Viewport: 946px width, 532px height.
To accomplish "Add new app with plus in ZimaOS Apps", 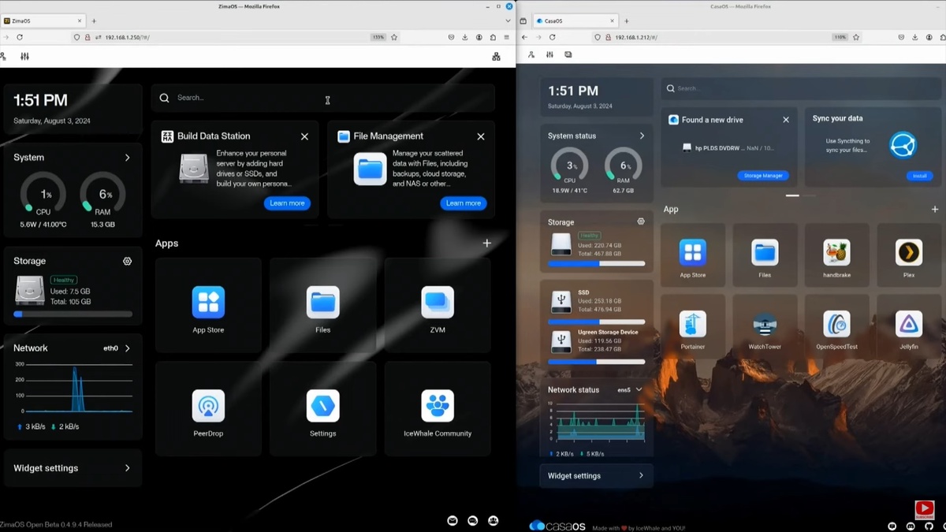I will point(487,243).
